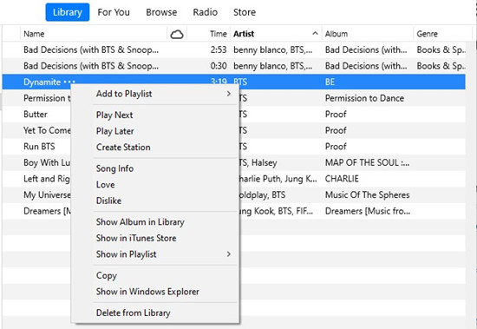
Task: Open the For You tab
Action: click(114, 12)
